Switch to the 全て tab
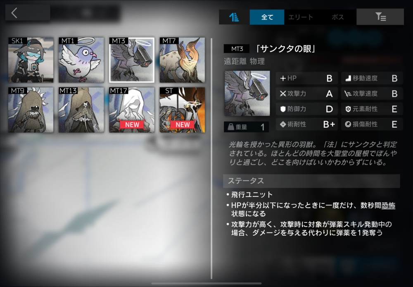Viewport: 413px width, 287px height. (267, 17)
